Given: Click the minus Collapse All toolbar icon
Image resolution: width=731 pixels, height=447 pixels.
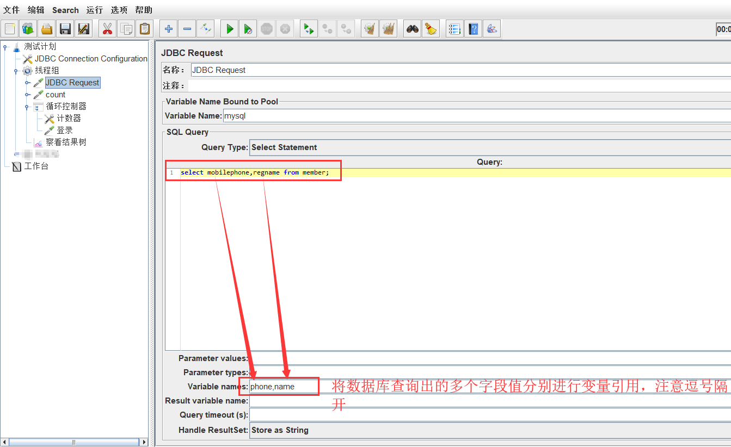Looking at the screenshot, I should click(187, 29).
